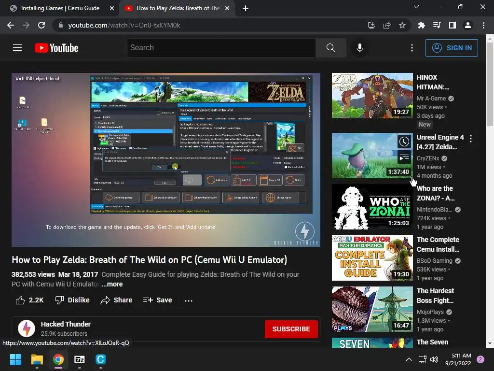Open CryZENx channel link
The image size is (494, 371).
click(x=428, y=158)
